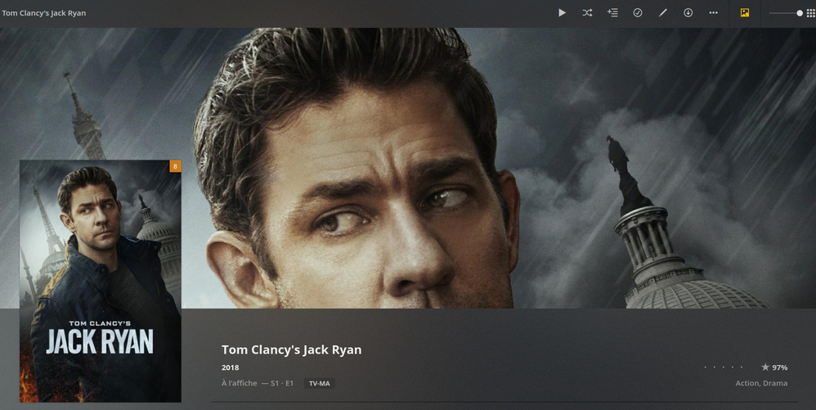This screenshot has height=410, width=816.
Task: Click the year 2018
Action: click(x=230, y=367)
